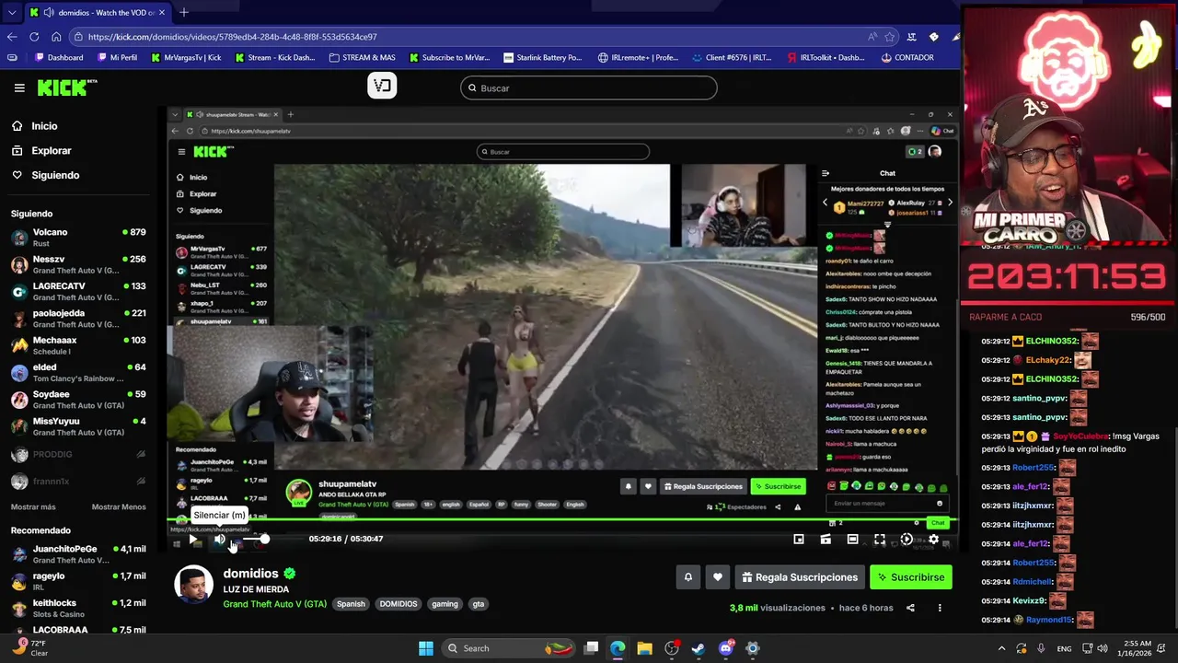This screenshot has width=1178, height=663.
Task: Open Steam from taskbar
Action: pos(699,648)
